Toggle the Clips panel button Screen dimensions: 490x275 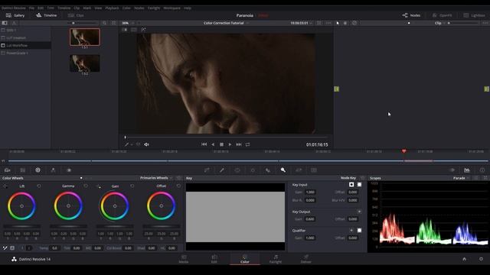[76, 15]
